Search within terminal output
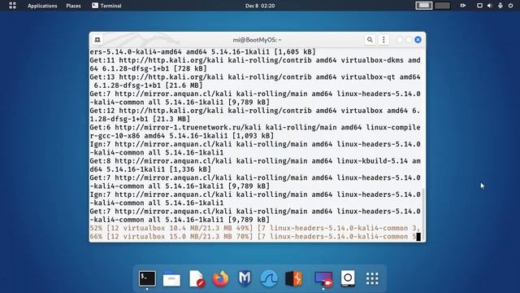Viewport: 520px width, 293px height. (370, 40)
